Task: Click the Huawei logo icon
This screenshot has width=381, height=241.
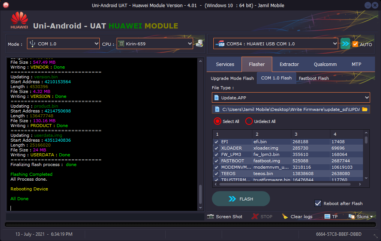Action: click(x=19, y=20)
